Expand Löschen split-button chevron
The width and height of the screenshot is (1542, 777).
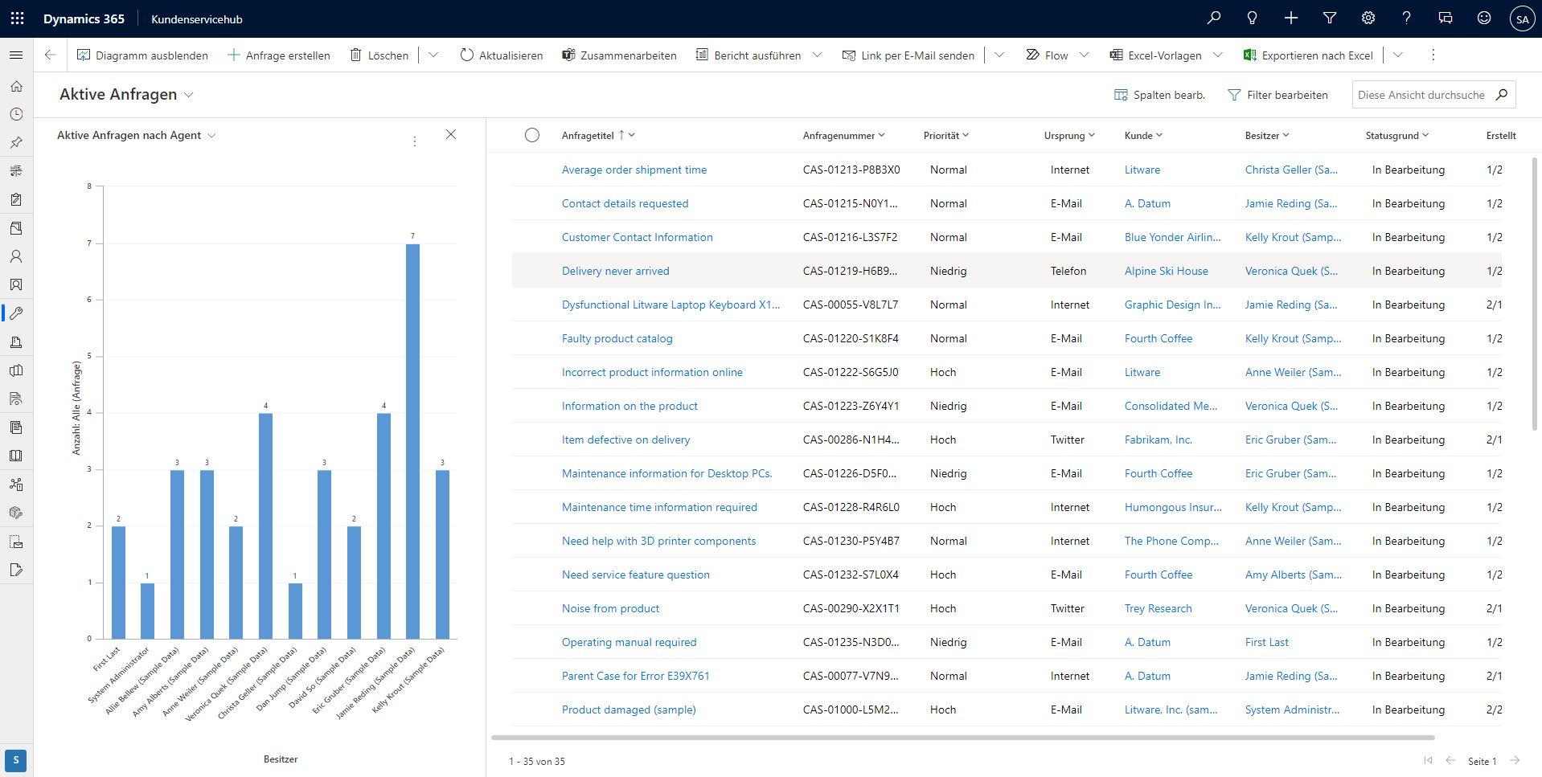pyautogui.click(x=433, y=55)
